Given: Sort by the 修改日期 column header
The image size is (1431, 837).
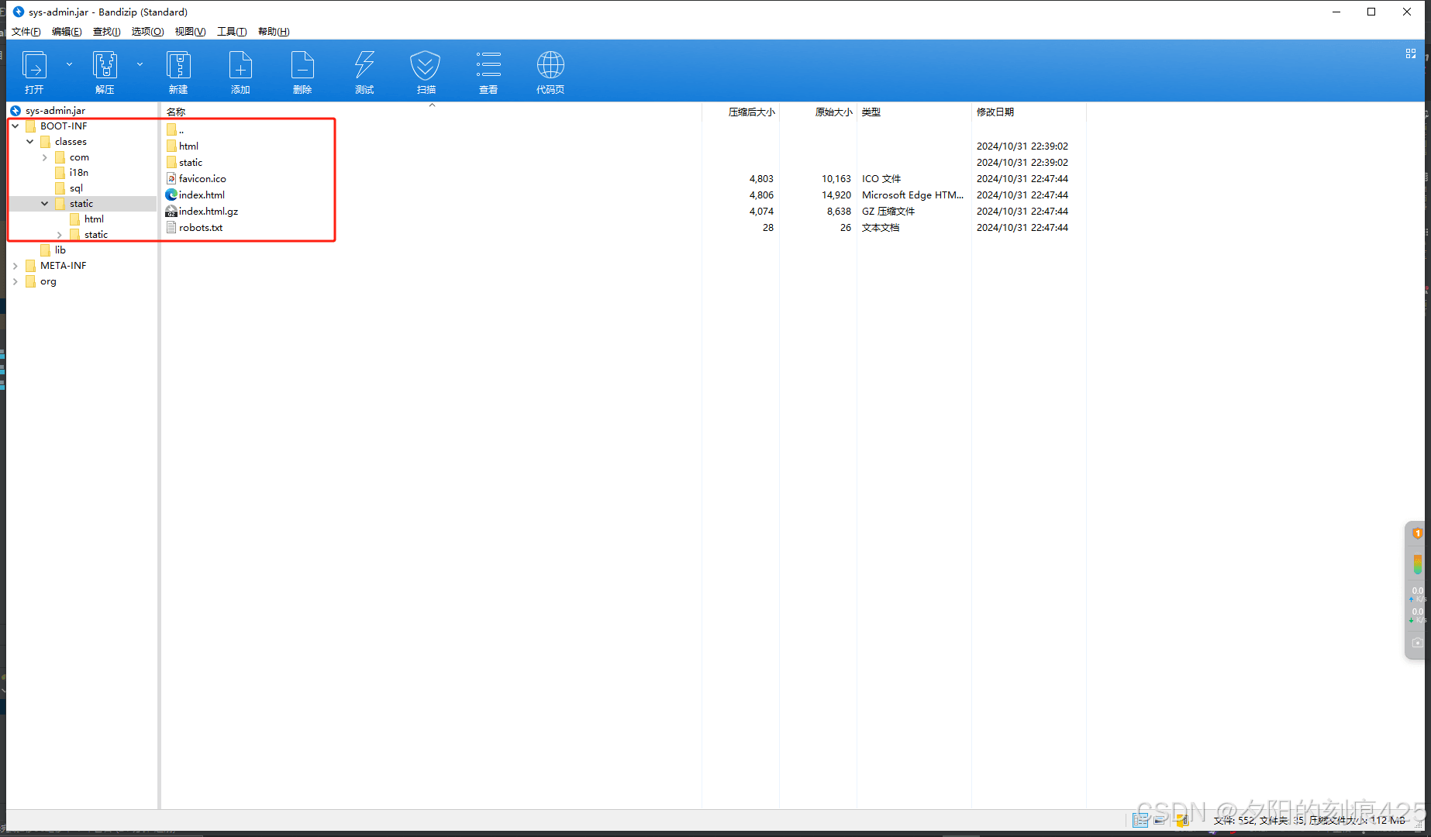Looking at the screenshot, I should click(x=995, y=112).
